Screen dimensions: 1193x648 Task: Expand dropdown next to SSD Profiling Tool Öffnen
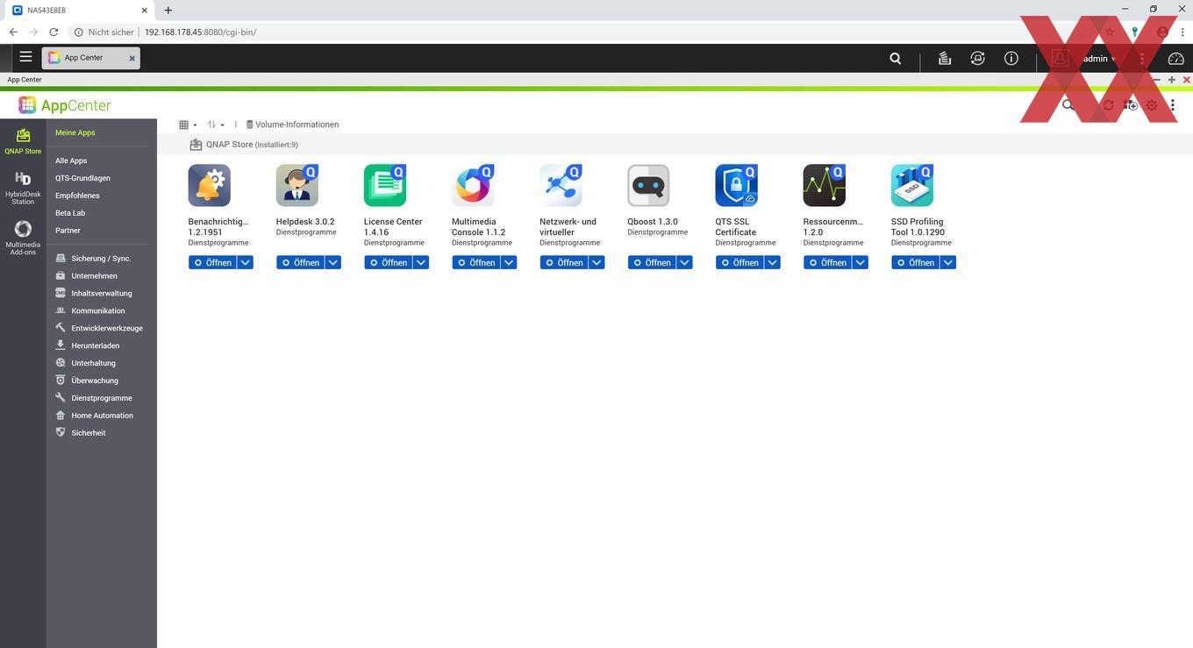pyautogui.click(x=947, y=262)
